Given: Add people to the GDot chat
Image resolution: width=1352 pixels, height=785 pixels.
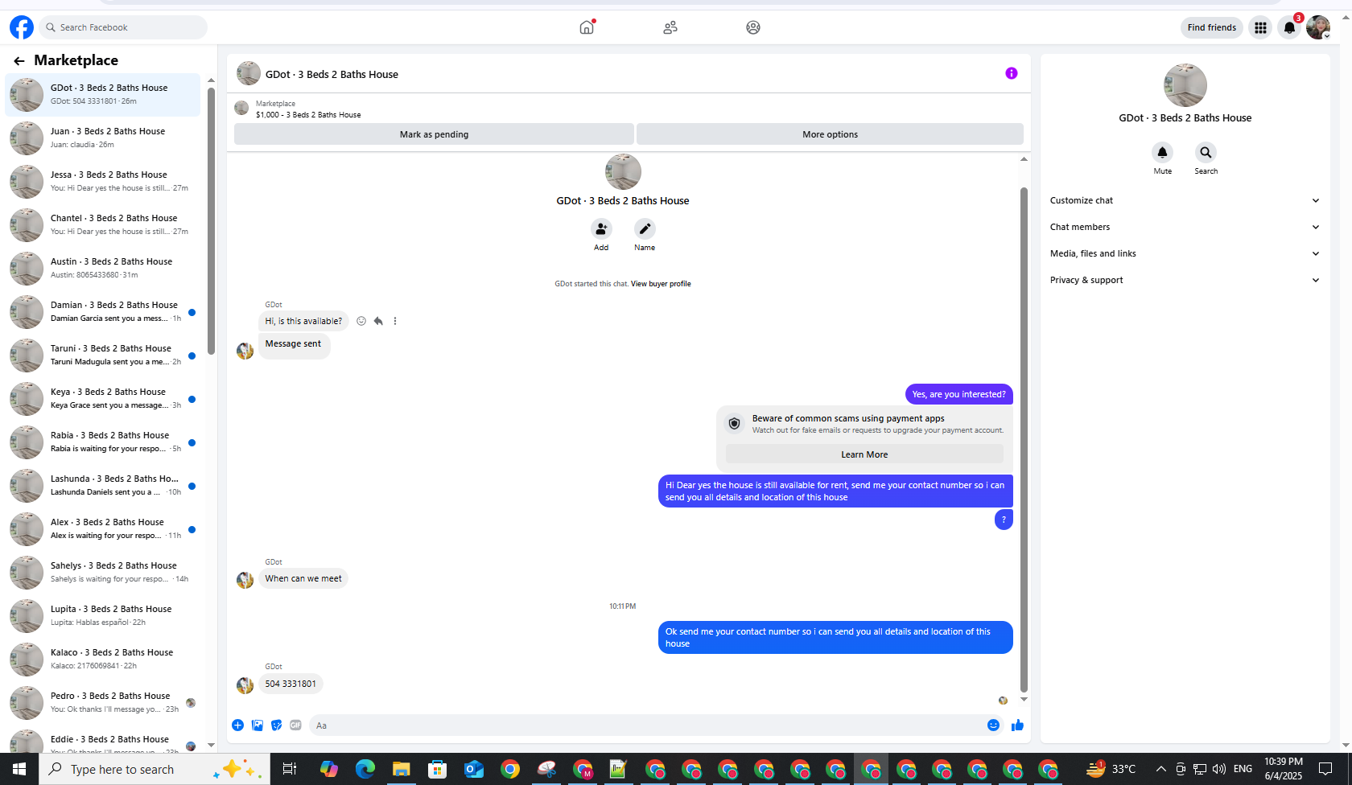Looking at the screenshot, I should [x=601, y=229].
